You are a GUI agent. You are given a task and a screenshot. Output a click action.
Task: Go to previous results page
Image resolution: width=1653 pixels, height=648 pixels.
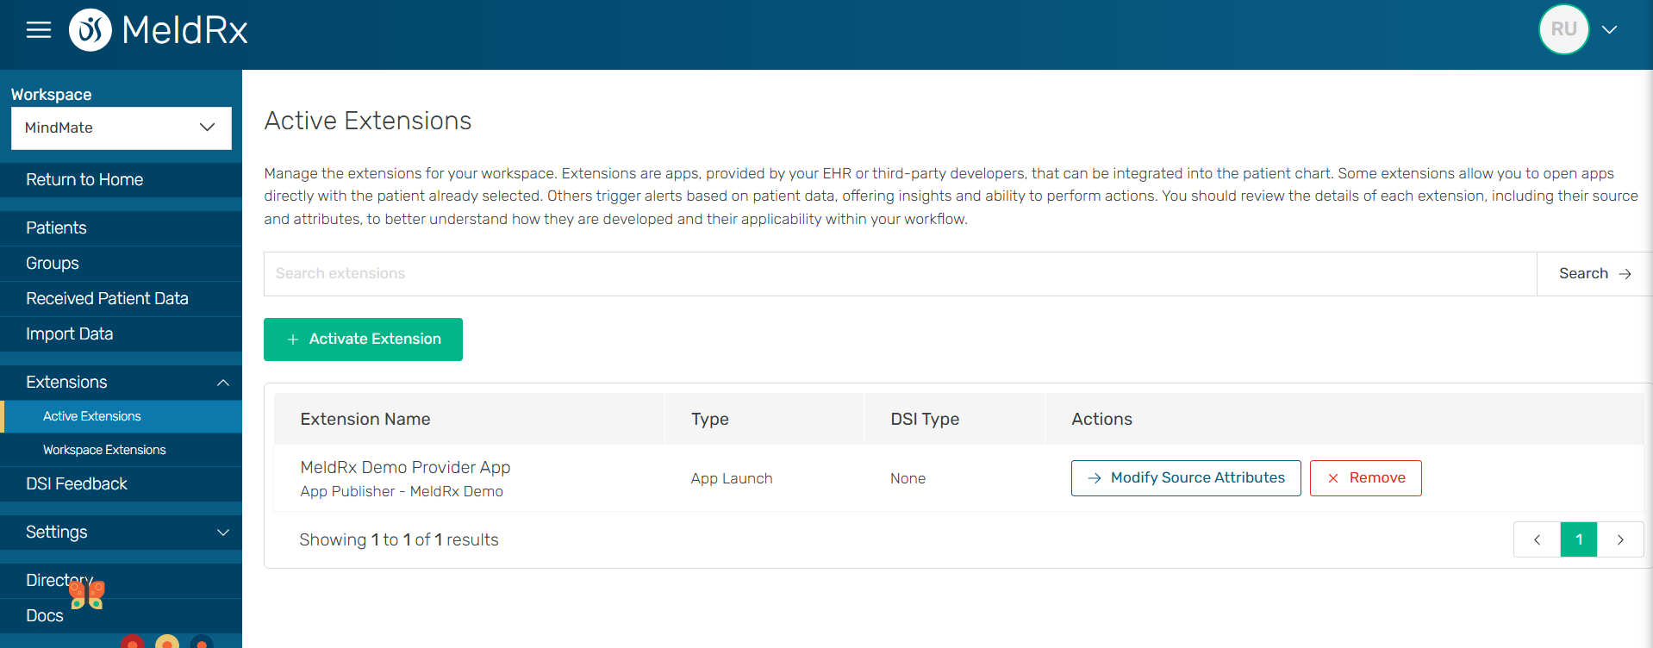pyautogui.click(x=1537, y=539)
